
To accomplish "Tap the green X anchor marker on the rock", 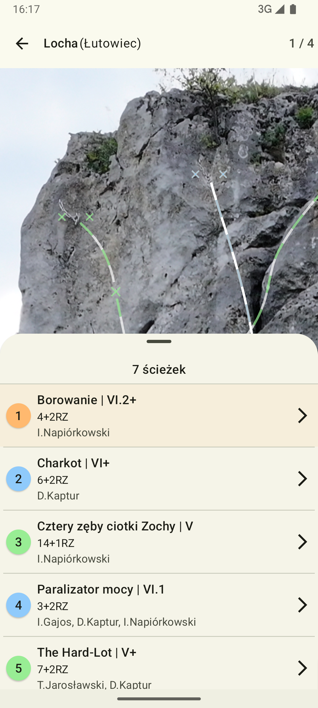I will point(117,291).
